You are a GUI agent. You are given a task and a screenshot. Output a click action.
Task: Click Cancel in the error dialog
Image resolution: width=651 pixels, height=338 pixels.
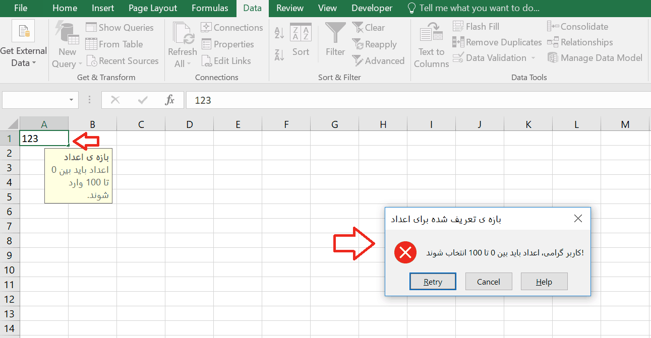click(x=488, y=281)
